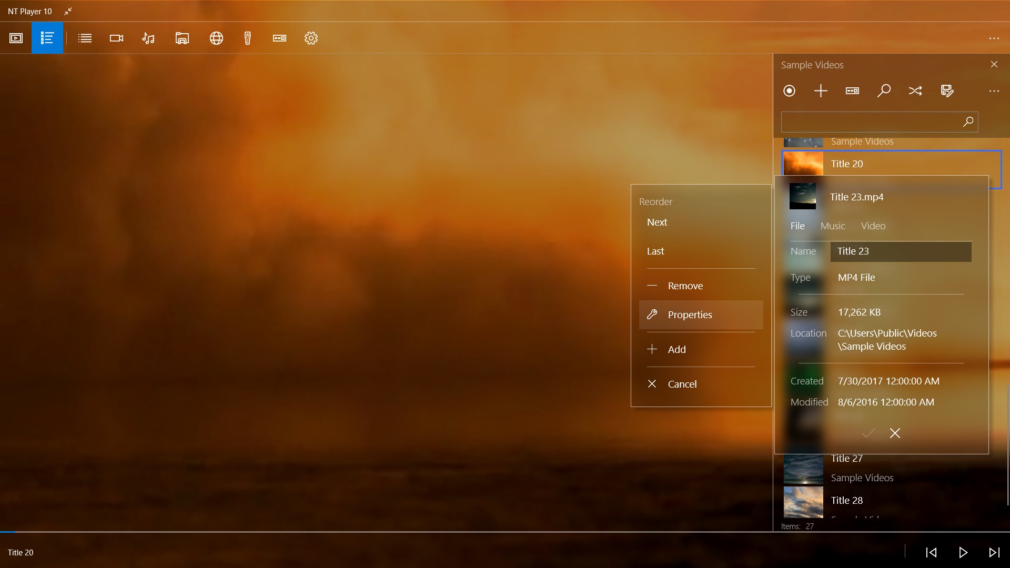Click the save playlist icon
Image resolution: width=1010 pixels, height=568 pixels.
pyautogui.click(x=947, y=90)
